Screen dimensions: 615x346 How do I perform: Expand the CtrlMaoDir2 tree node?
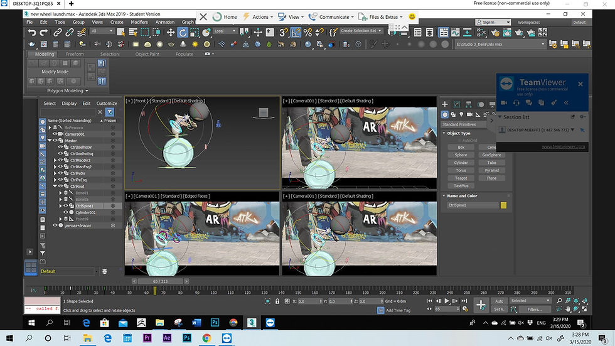[55, 160]
